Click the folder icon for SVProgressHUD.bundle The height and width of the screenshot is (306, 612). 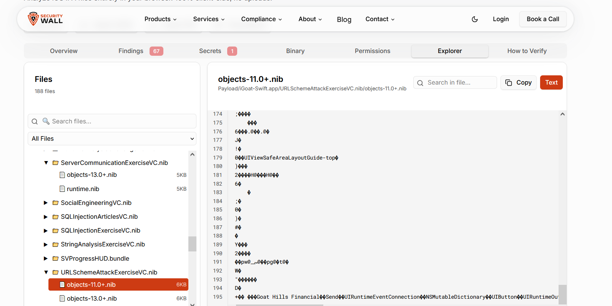coord(55,259)
